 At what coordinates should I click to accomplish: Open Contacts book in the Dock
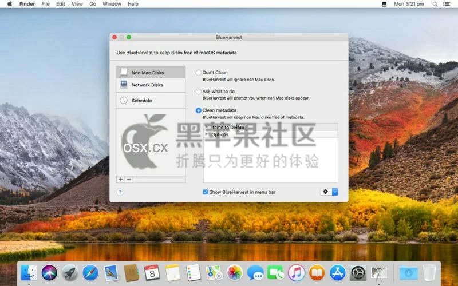pyautogui.click(x=132, y=273)
